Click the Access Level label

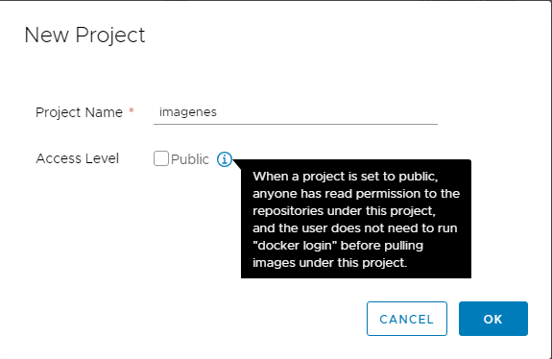pyautogui.click(x=78, y=158)
